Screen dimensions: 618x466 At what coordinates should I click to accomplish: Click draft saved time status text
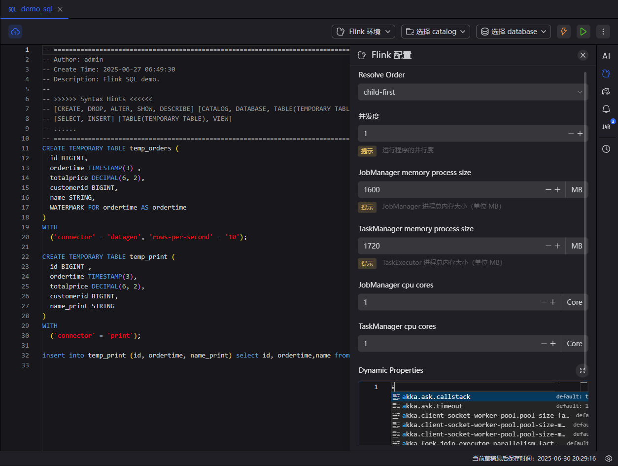point(534,458)
